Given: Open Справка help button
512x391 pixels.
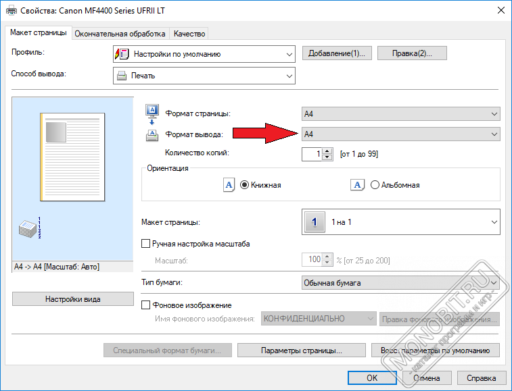Looking at the screenshot, I should coord(482,378).
